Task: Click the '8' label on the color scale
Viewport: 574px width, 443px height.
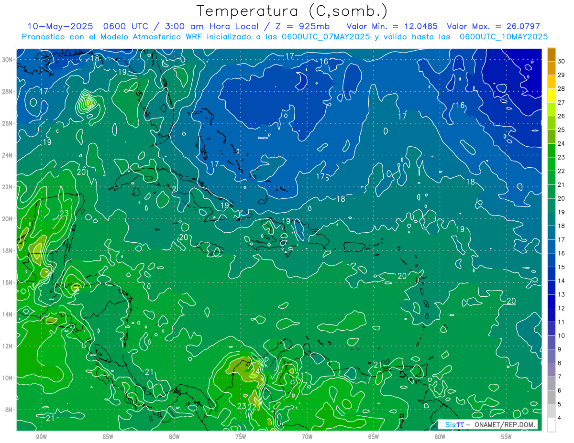Action: click(560, 363)
